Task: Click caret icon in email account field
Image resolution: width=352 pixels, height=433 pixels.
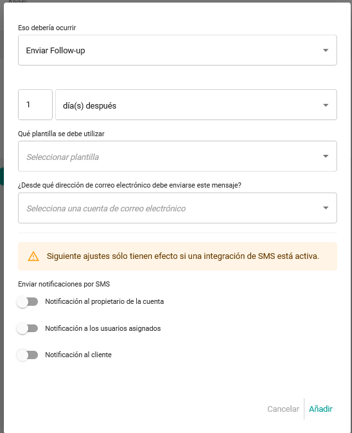Action: (x=326, y=208)
